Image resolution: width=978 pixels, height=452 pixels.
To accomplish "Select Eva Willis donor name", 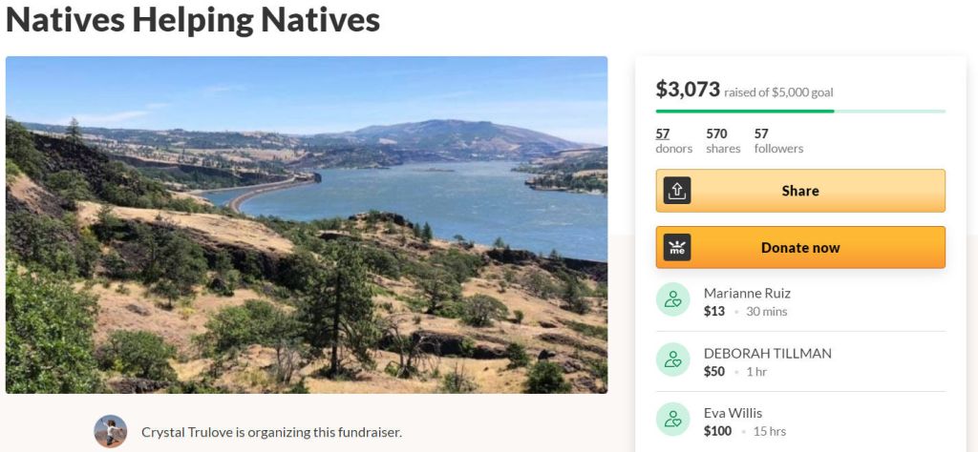I will click(x=733, y=413).
